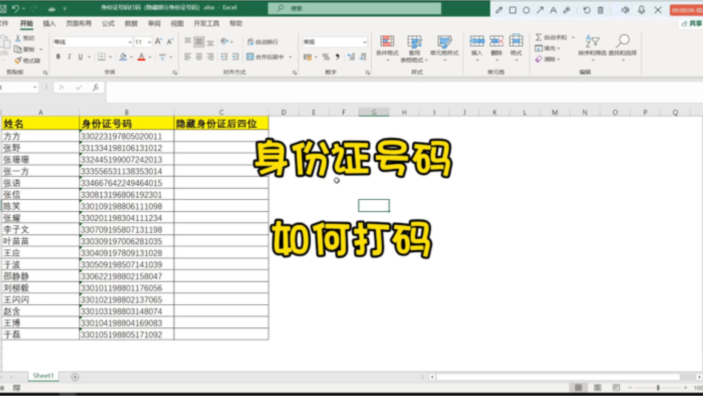
Task: Click the Format Painter brush
Action: [x=27, y=60]
